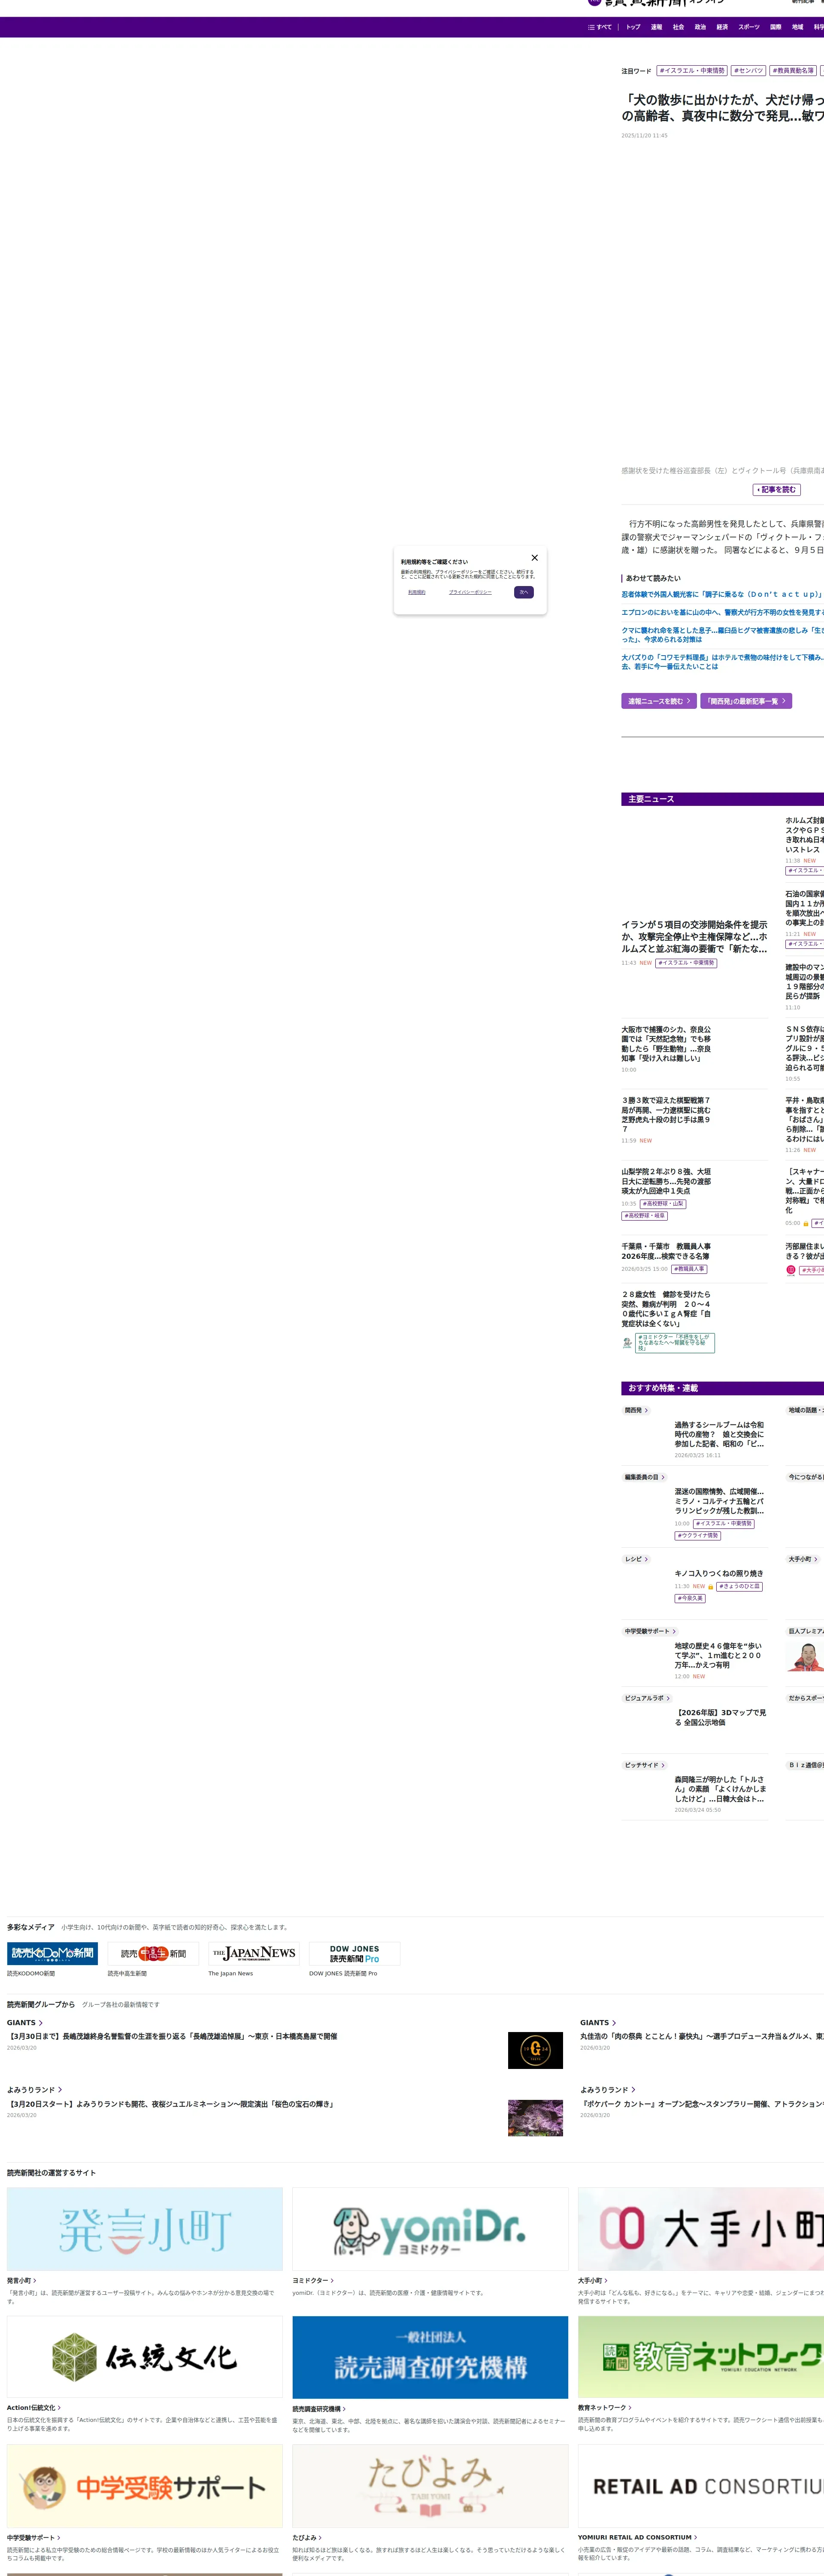Open the 長嶋茂雄終身名誉監督 追悼展 article
824x2576 pixels.
(x=172, y=2036)
